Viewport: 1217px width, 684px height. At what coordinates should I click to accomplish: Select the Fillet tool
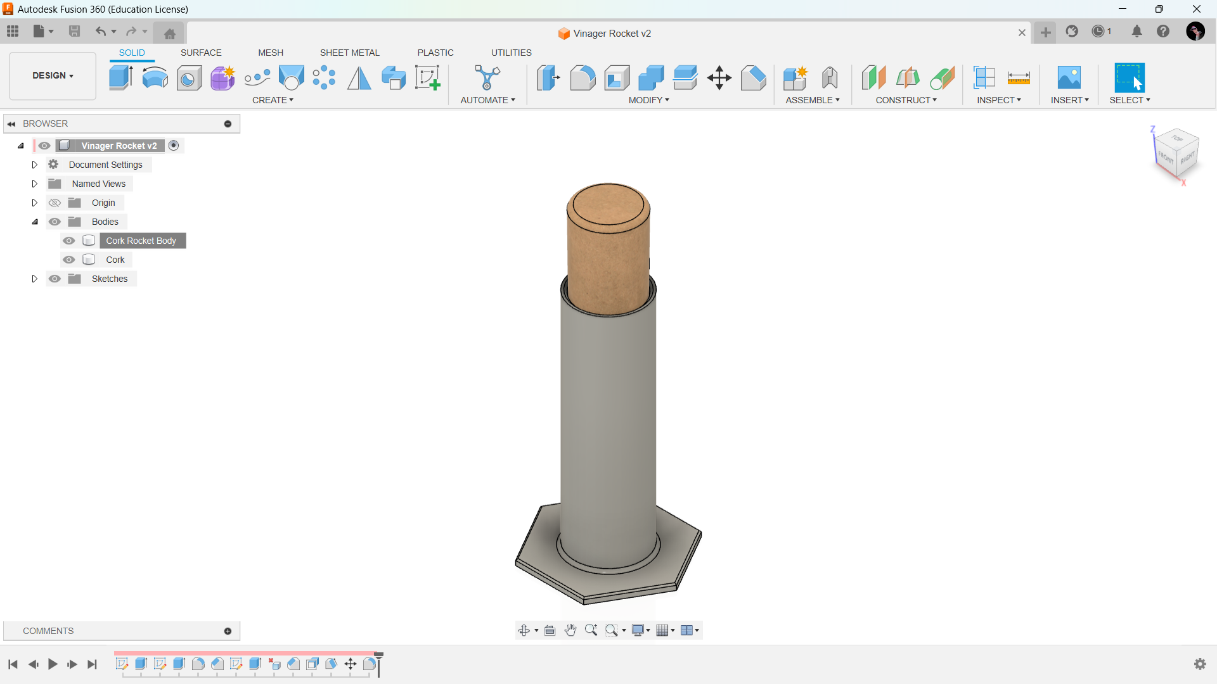tap(583, 77)
